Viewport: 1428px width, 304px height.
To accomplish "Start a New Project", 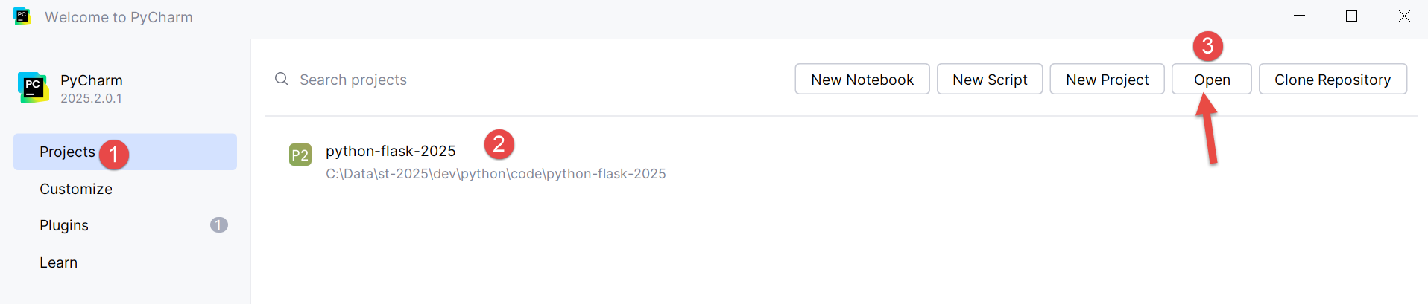I will pyautogui.click(x=1107, y=79).
